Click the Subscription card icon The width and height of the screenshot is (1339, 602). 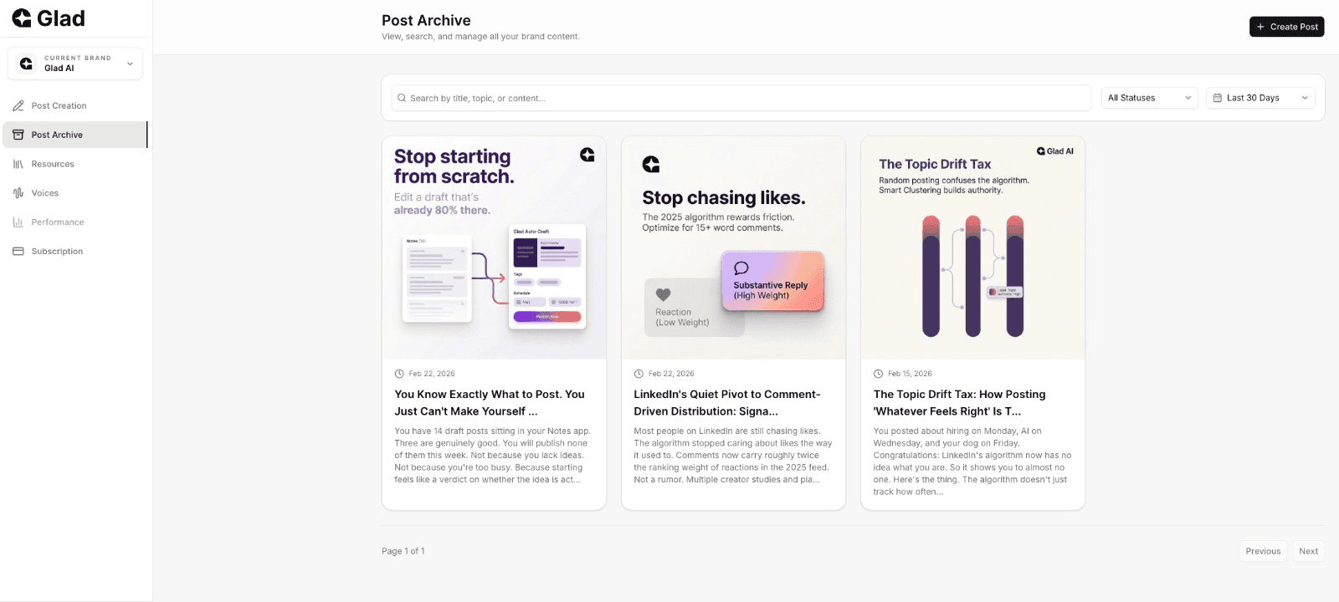coord(18,252)
